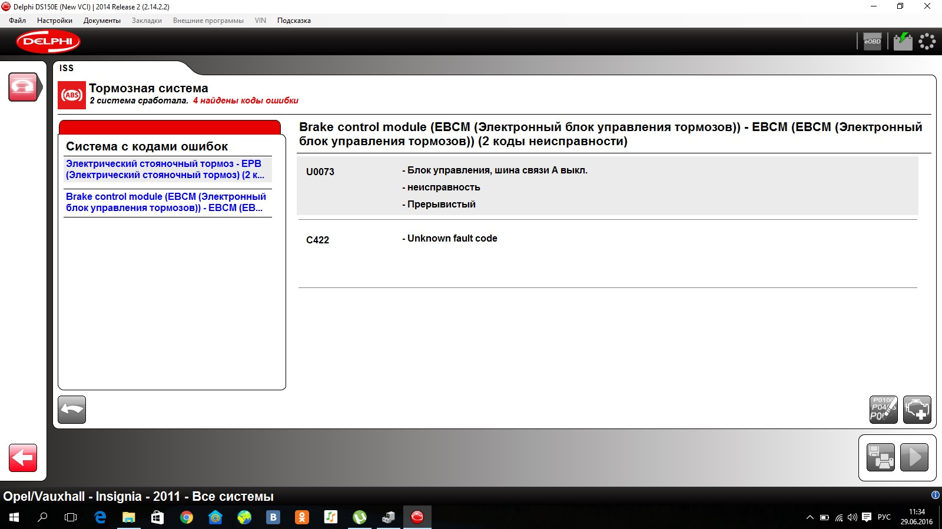The image size is (942, 529).
Task: Open the Документы menu
Action: [102, 21]
